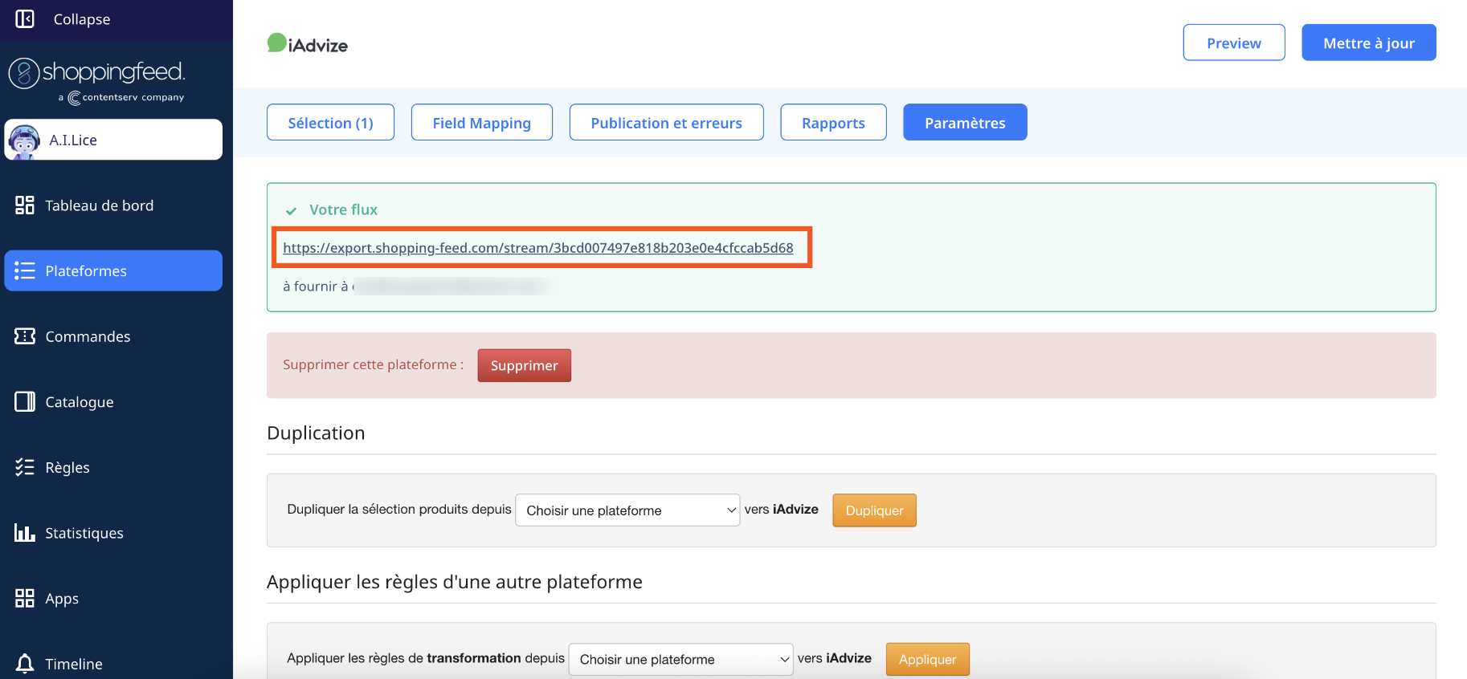The height and width of the screenshot is (679, 1467).
Task: Click Appliquer les règles d'une autre plateforme heading
Action: click(455, 582)
